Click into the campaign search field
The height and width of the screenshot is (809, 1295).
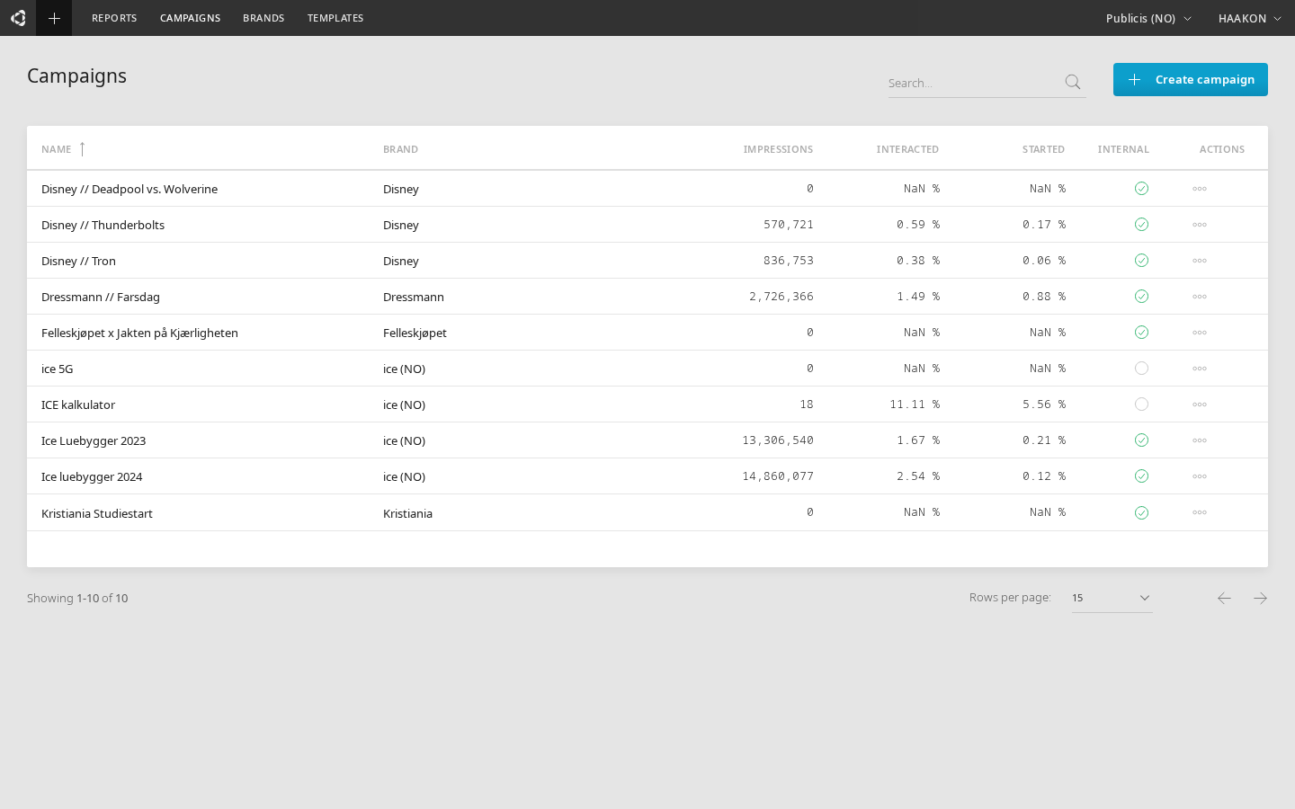point(971,83)
